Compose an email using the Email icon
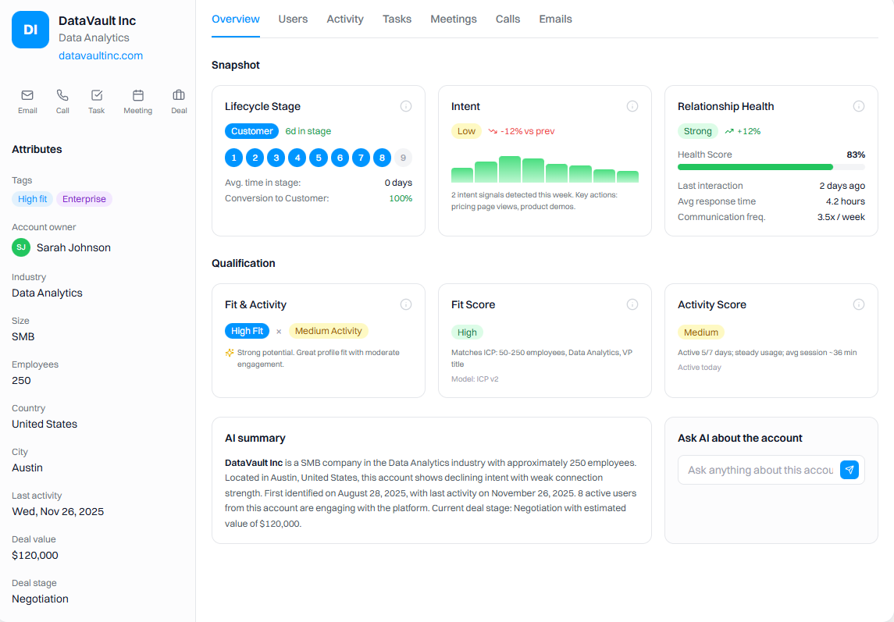 pos(27,101)
